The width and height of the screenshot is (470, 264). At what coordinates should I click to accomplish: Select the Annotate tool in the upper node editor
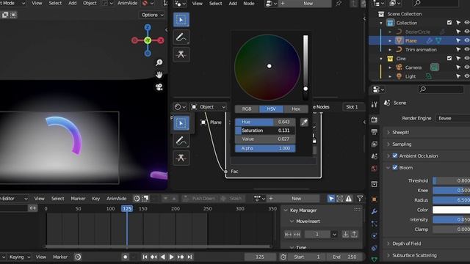coord(181,37)
